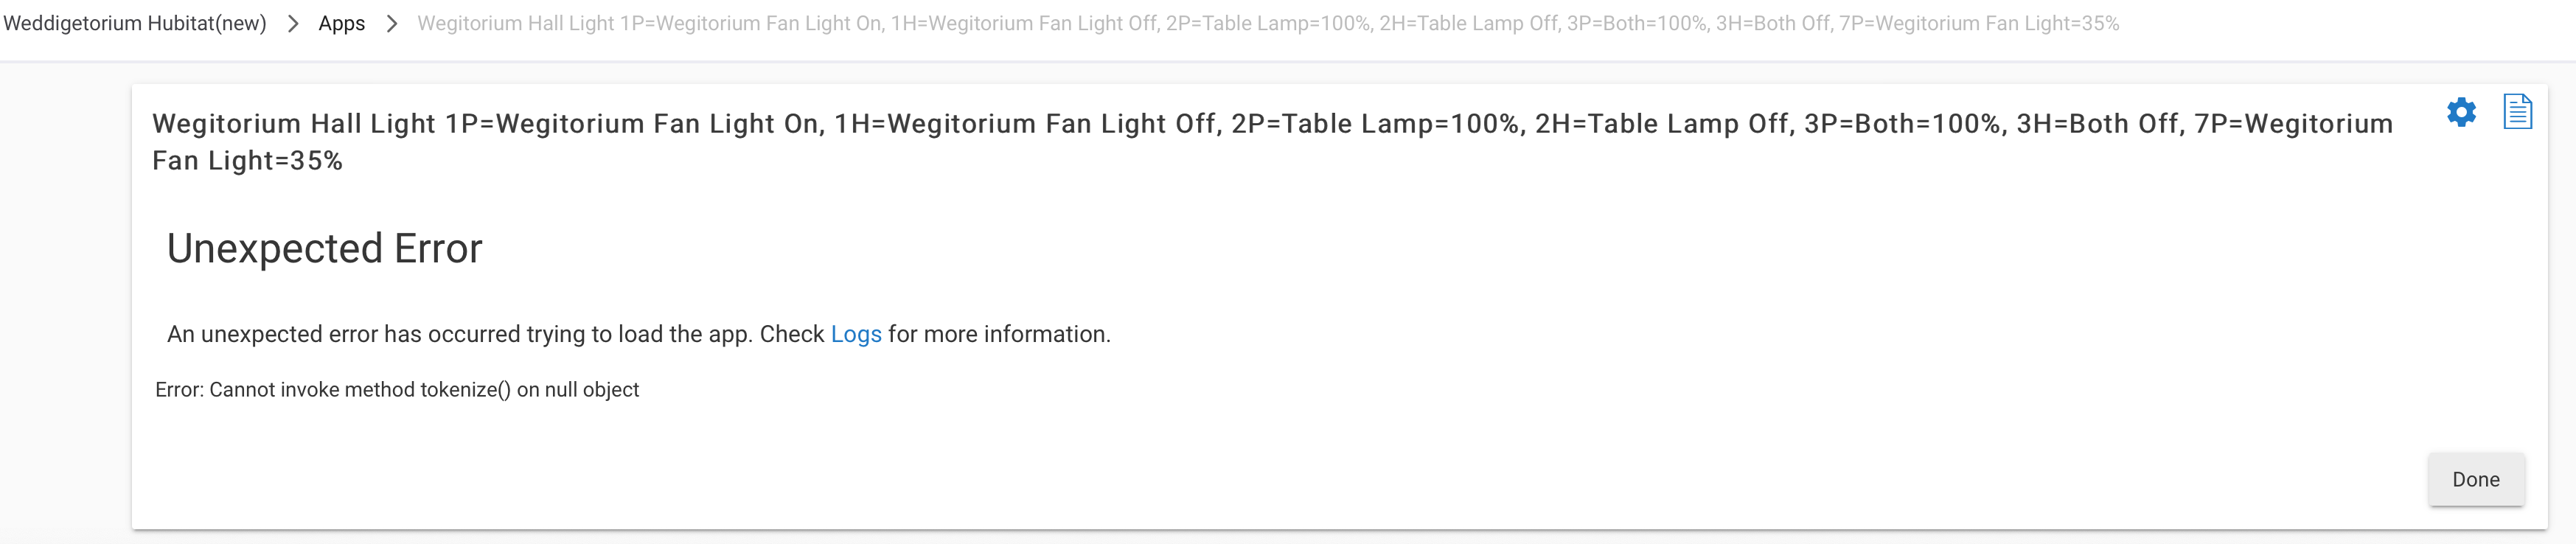This screenshot has height=544, width=2576.
Task: Click the Wegitorium Hall Light app title
Action: [x=1272, y=141]
